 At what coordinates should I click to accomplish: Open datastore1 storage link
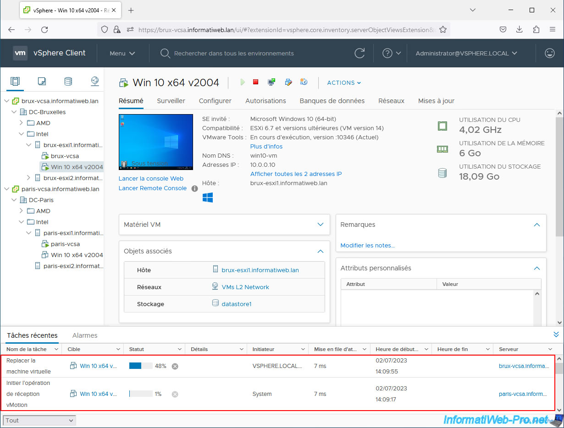pos(237,304)
